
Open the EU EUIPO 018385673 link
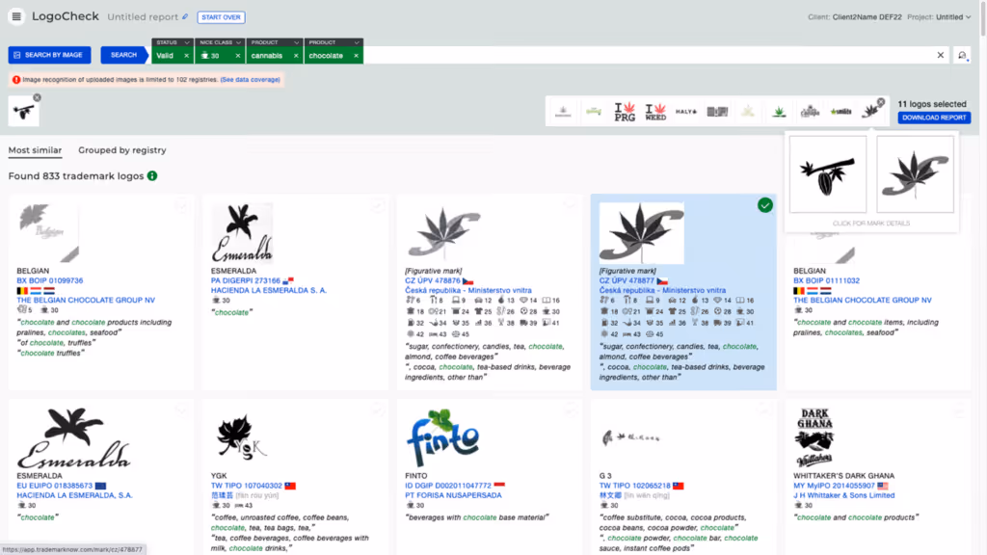(55, 486)
